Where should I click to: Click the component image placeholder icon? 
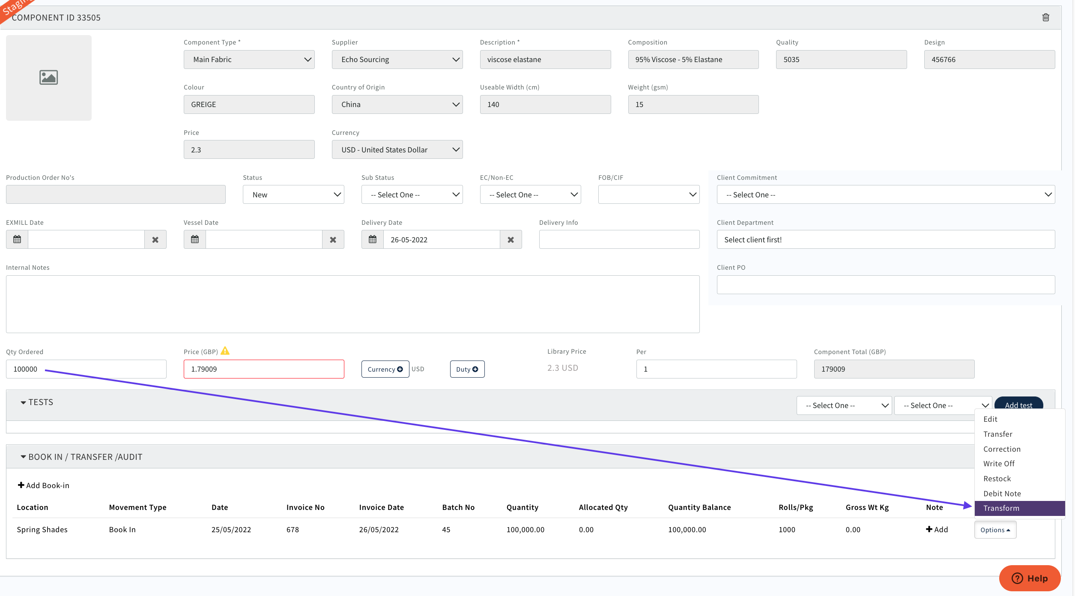(x=48, y=77)
